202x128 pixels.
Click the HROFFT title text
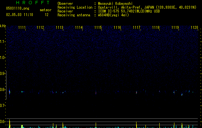[33, 3]
